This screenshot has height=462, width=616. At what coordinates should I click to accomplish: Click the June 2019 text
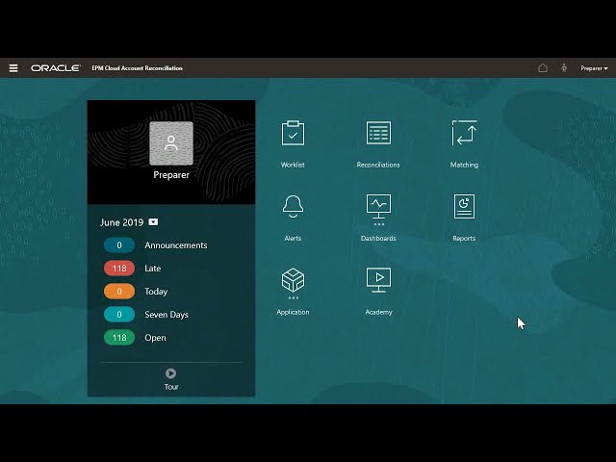(x=122, y=222)
